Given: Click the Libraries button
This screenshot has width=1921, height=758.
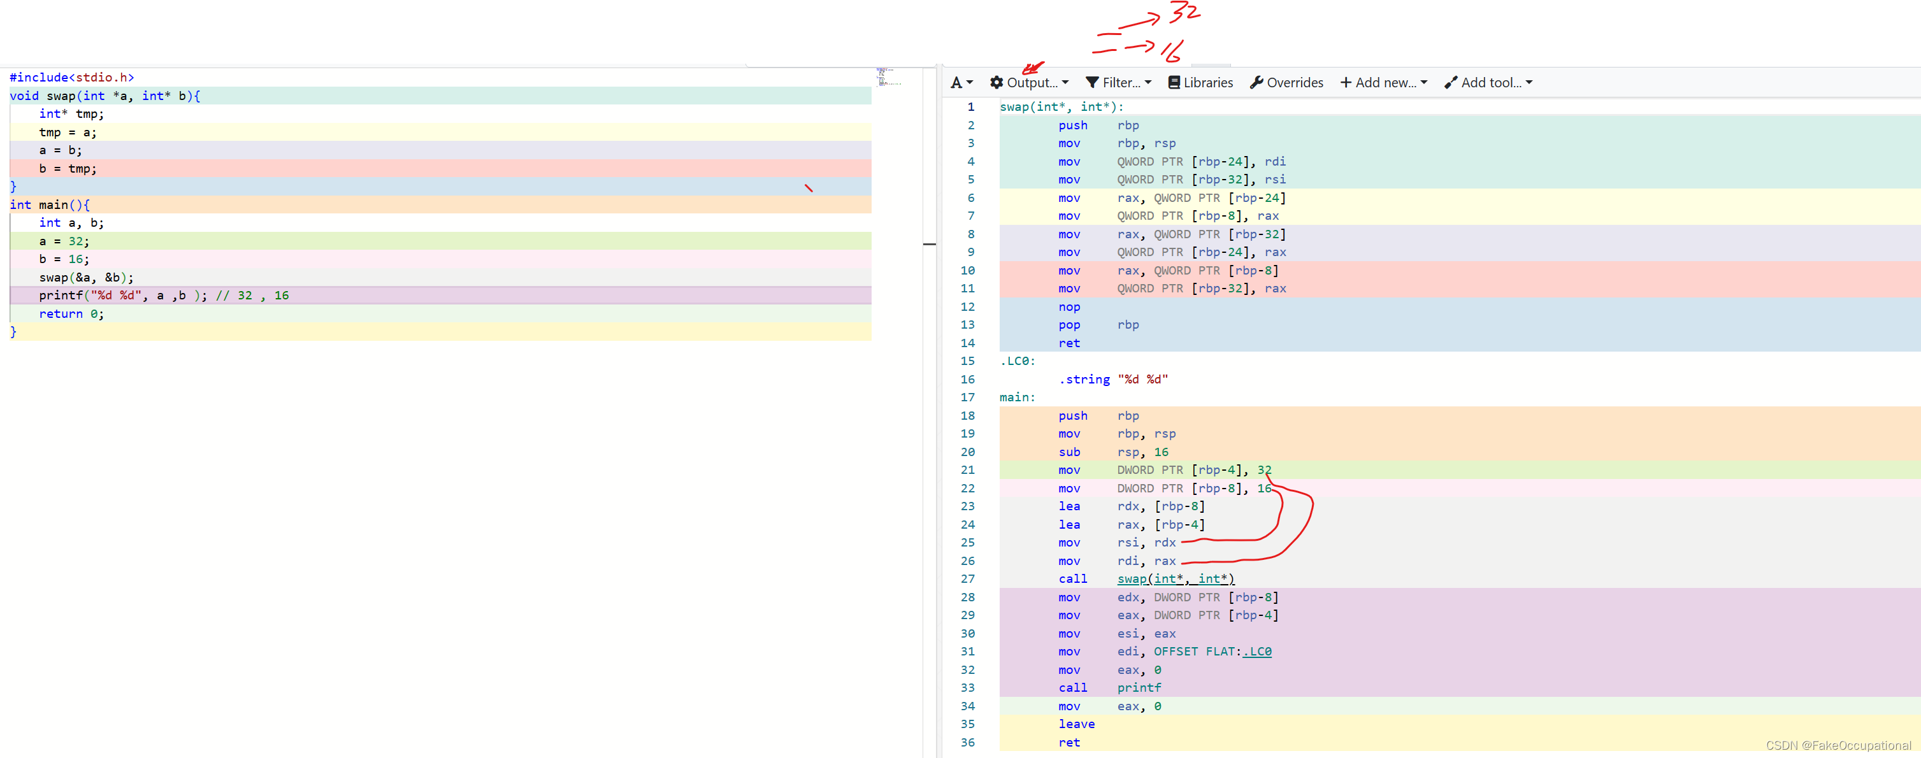Looking at the screenshot, I should tap(1208, 82).
